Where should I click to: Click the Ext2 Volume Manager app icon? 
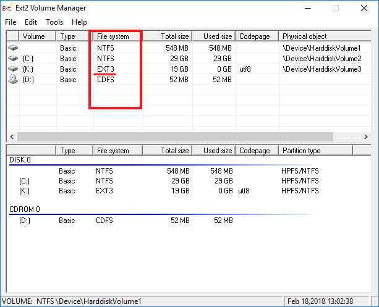(x=7, y=8)
